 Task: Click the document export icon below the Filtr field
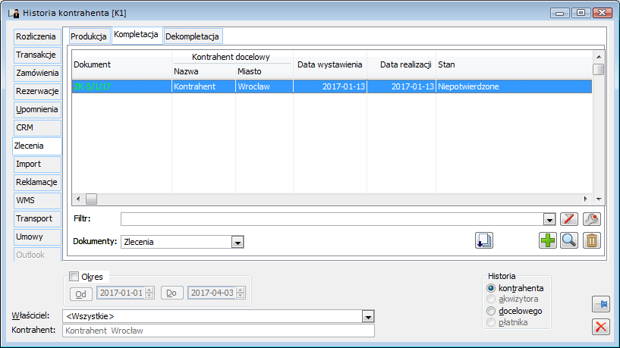(x=484, y=240)
